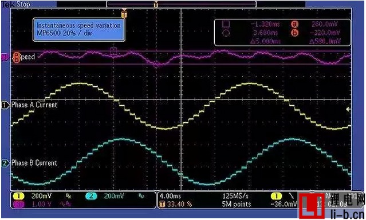Click cursor a red circle icon
366x220 pixels.
coord(294,24)
